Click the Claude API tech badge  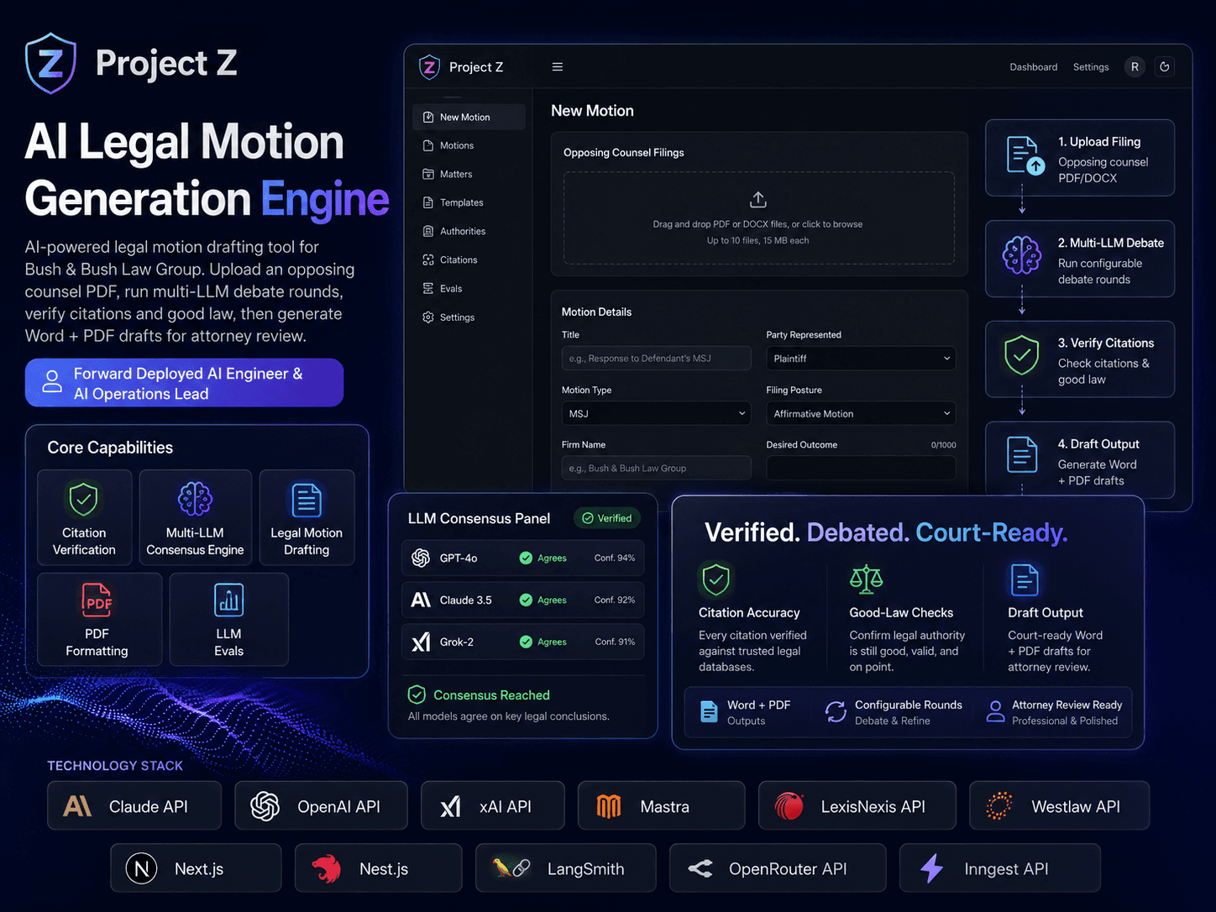pos(134,806)
